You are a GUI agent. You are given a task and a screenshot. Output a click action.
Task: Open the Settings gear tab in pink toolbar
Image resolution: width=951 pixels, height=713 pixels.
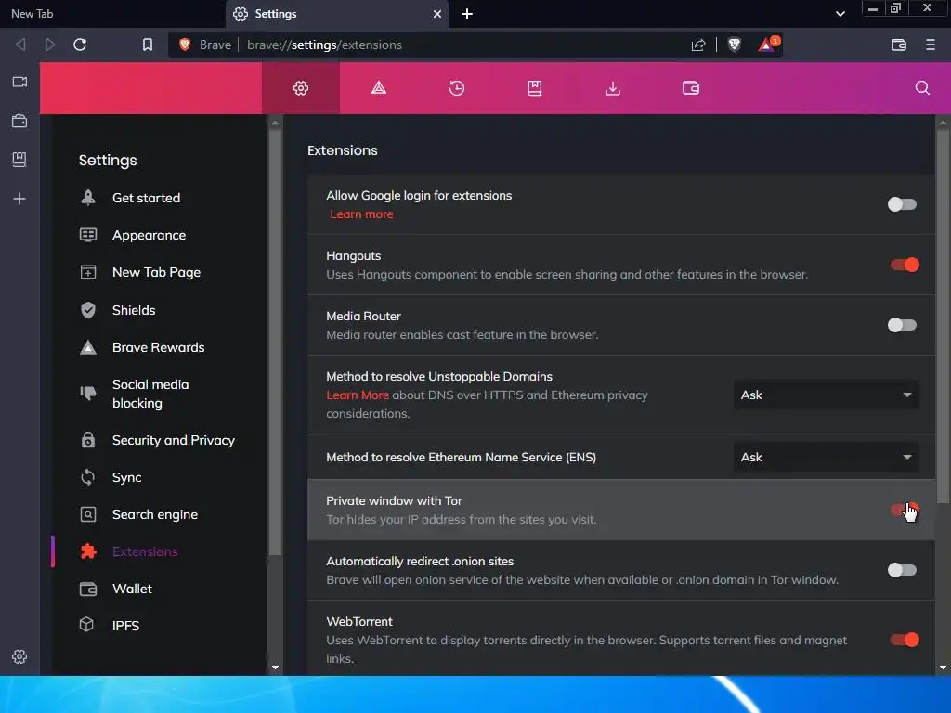point(301,88)
